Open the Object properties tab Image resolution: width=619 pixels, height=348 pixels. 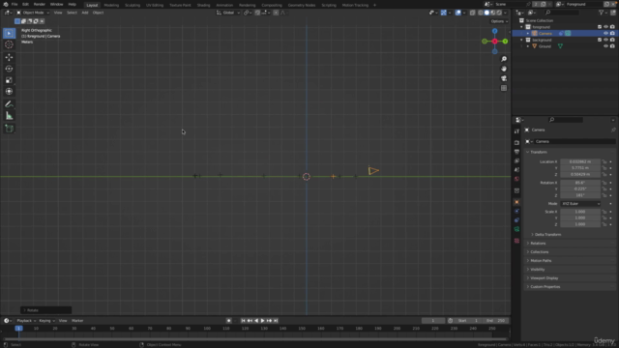(x=516, y=202)
